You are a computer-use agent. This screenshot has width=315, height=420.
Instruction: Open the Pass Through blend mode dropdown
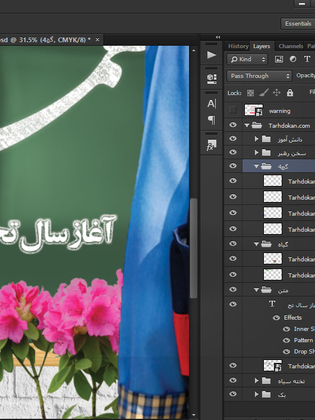pyautogui.click(x=259, y=76)
